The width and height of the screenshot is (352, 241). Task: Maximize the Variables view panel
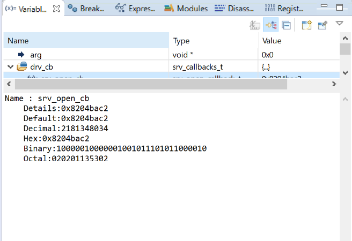pyautogui.click(x=339, y=8)
